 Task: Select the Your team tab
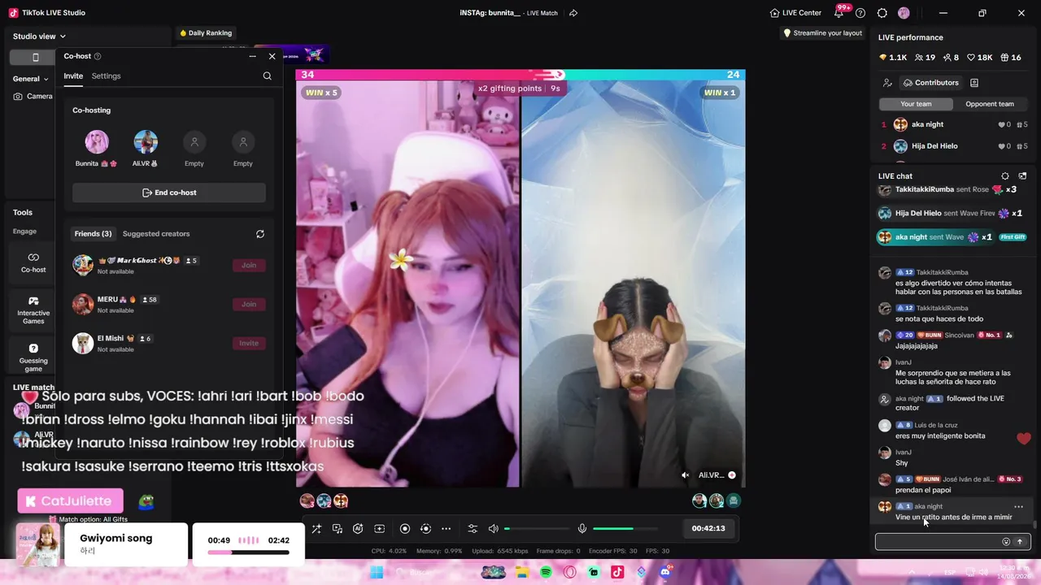point(916,104)
